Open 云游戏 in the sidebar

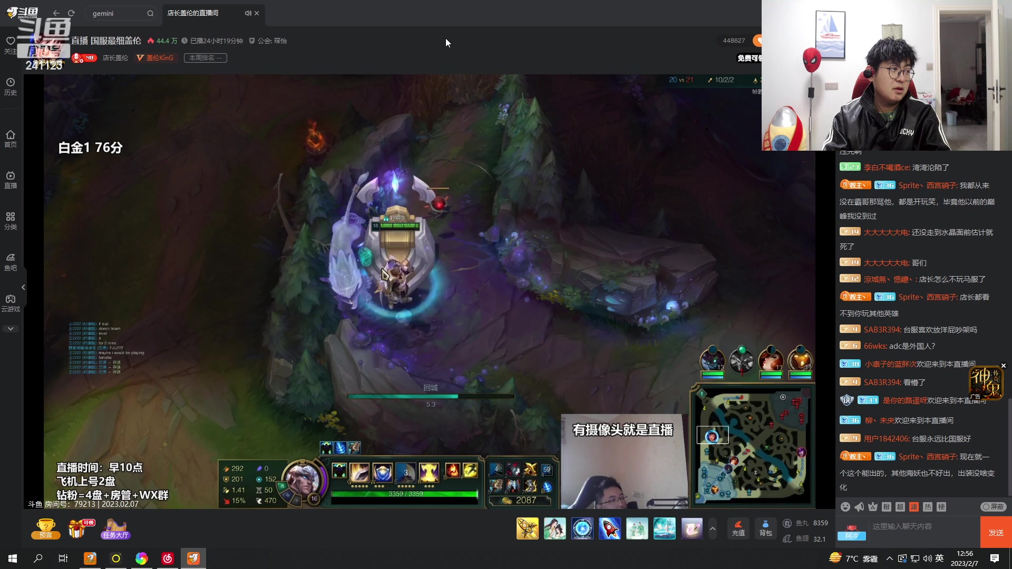(11, 303)
